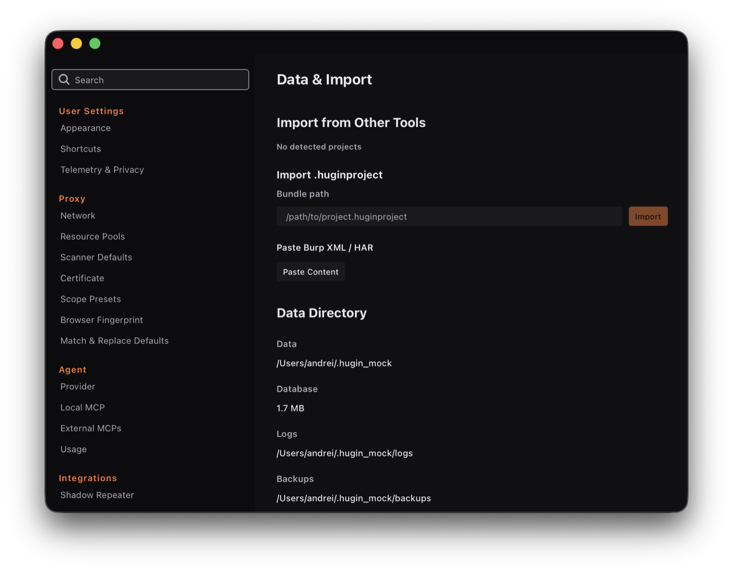The width and height of the screenshot is (733, 572).
Task: Click the Integrations section heading
Action: point(88,478)
